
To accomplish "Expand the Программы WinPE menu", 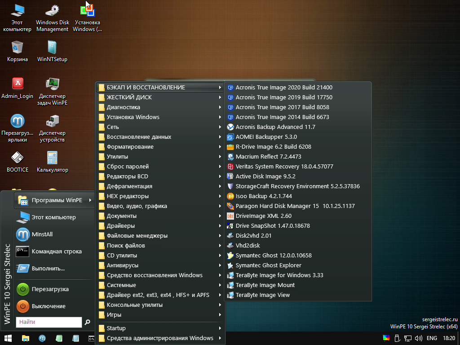I will (54, 200).
